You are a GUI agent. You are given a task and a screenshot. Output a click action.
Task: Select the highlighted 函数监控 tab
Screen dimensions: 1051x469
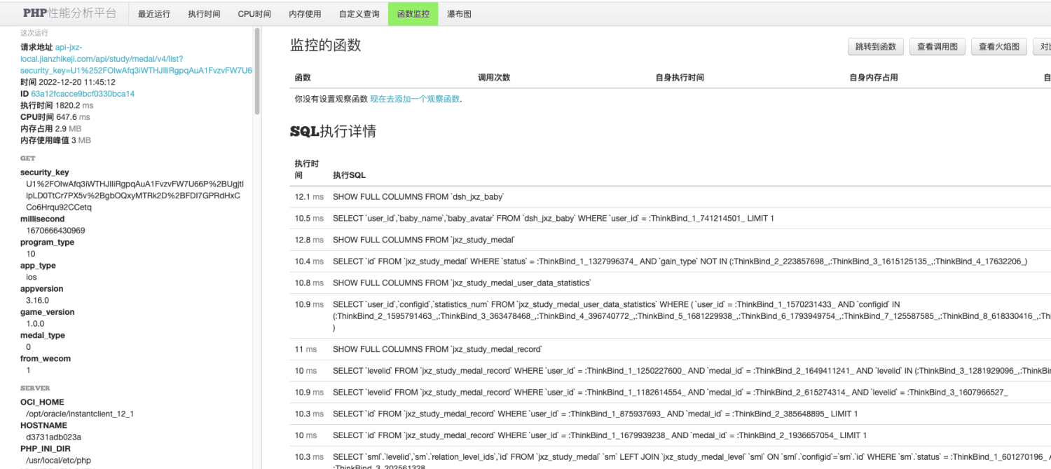(413, 14)
